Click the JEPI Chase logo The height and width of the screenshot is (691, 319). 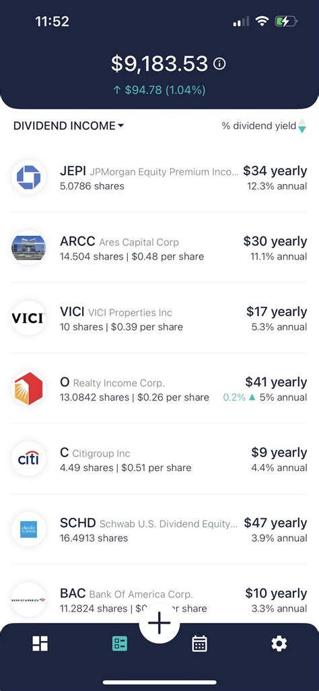[28, 177]
